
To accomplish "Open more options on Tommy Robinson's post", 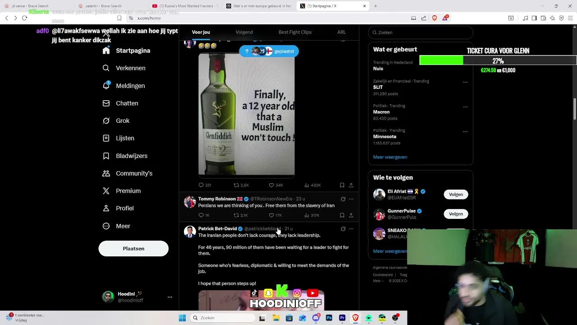I will [351, 199].
